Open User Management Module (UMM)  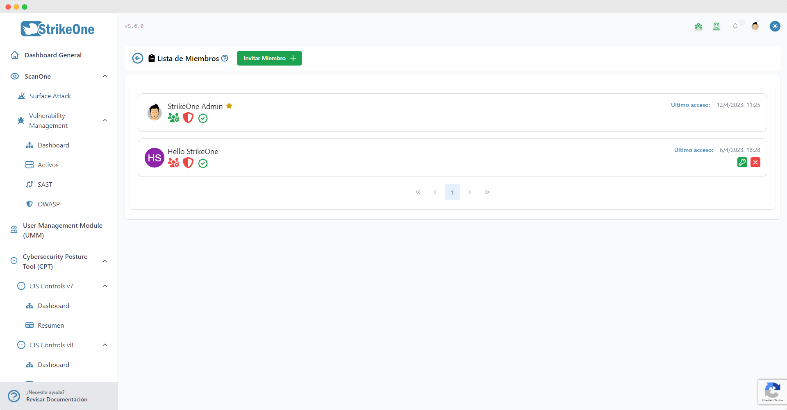tap(62, 230)
